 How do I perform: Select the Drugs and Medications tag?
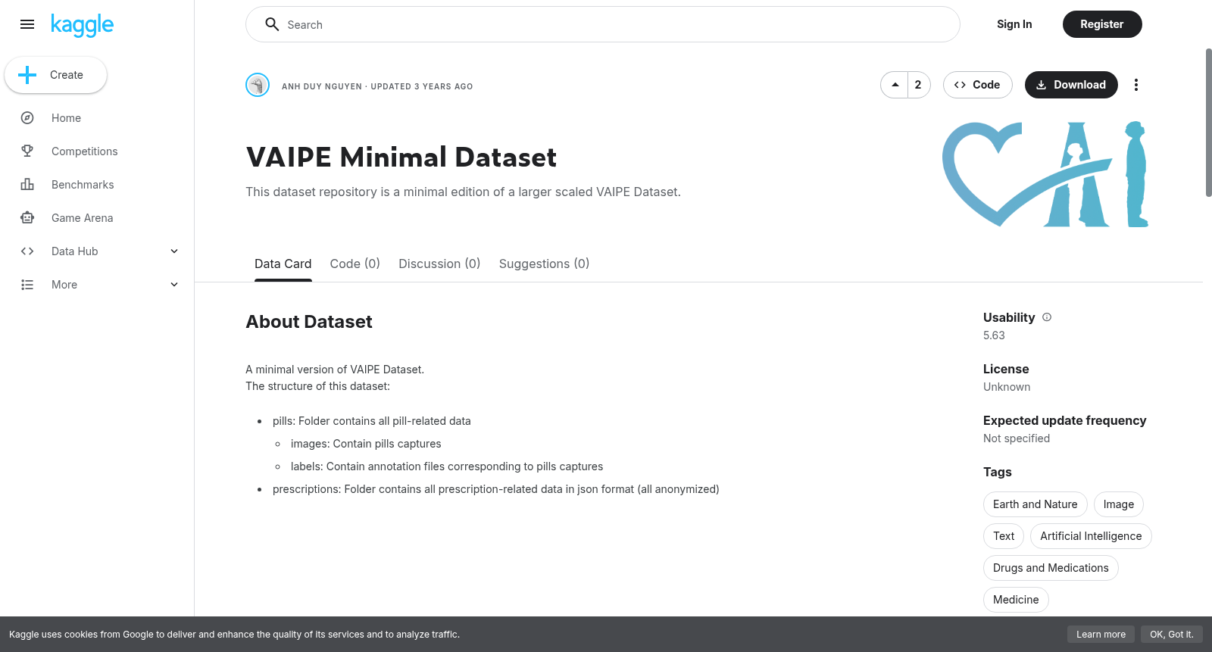click(1051, 568)
